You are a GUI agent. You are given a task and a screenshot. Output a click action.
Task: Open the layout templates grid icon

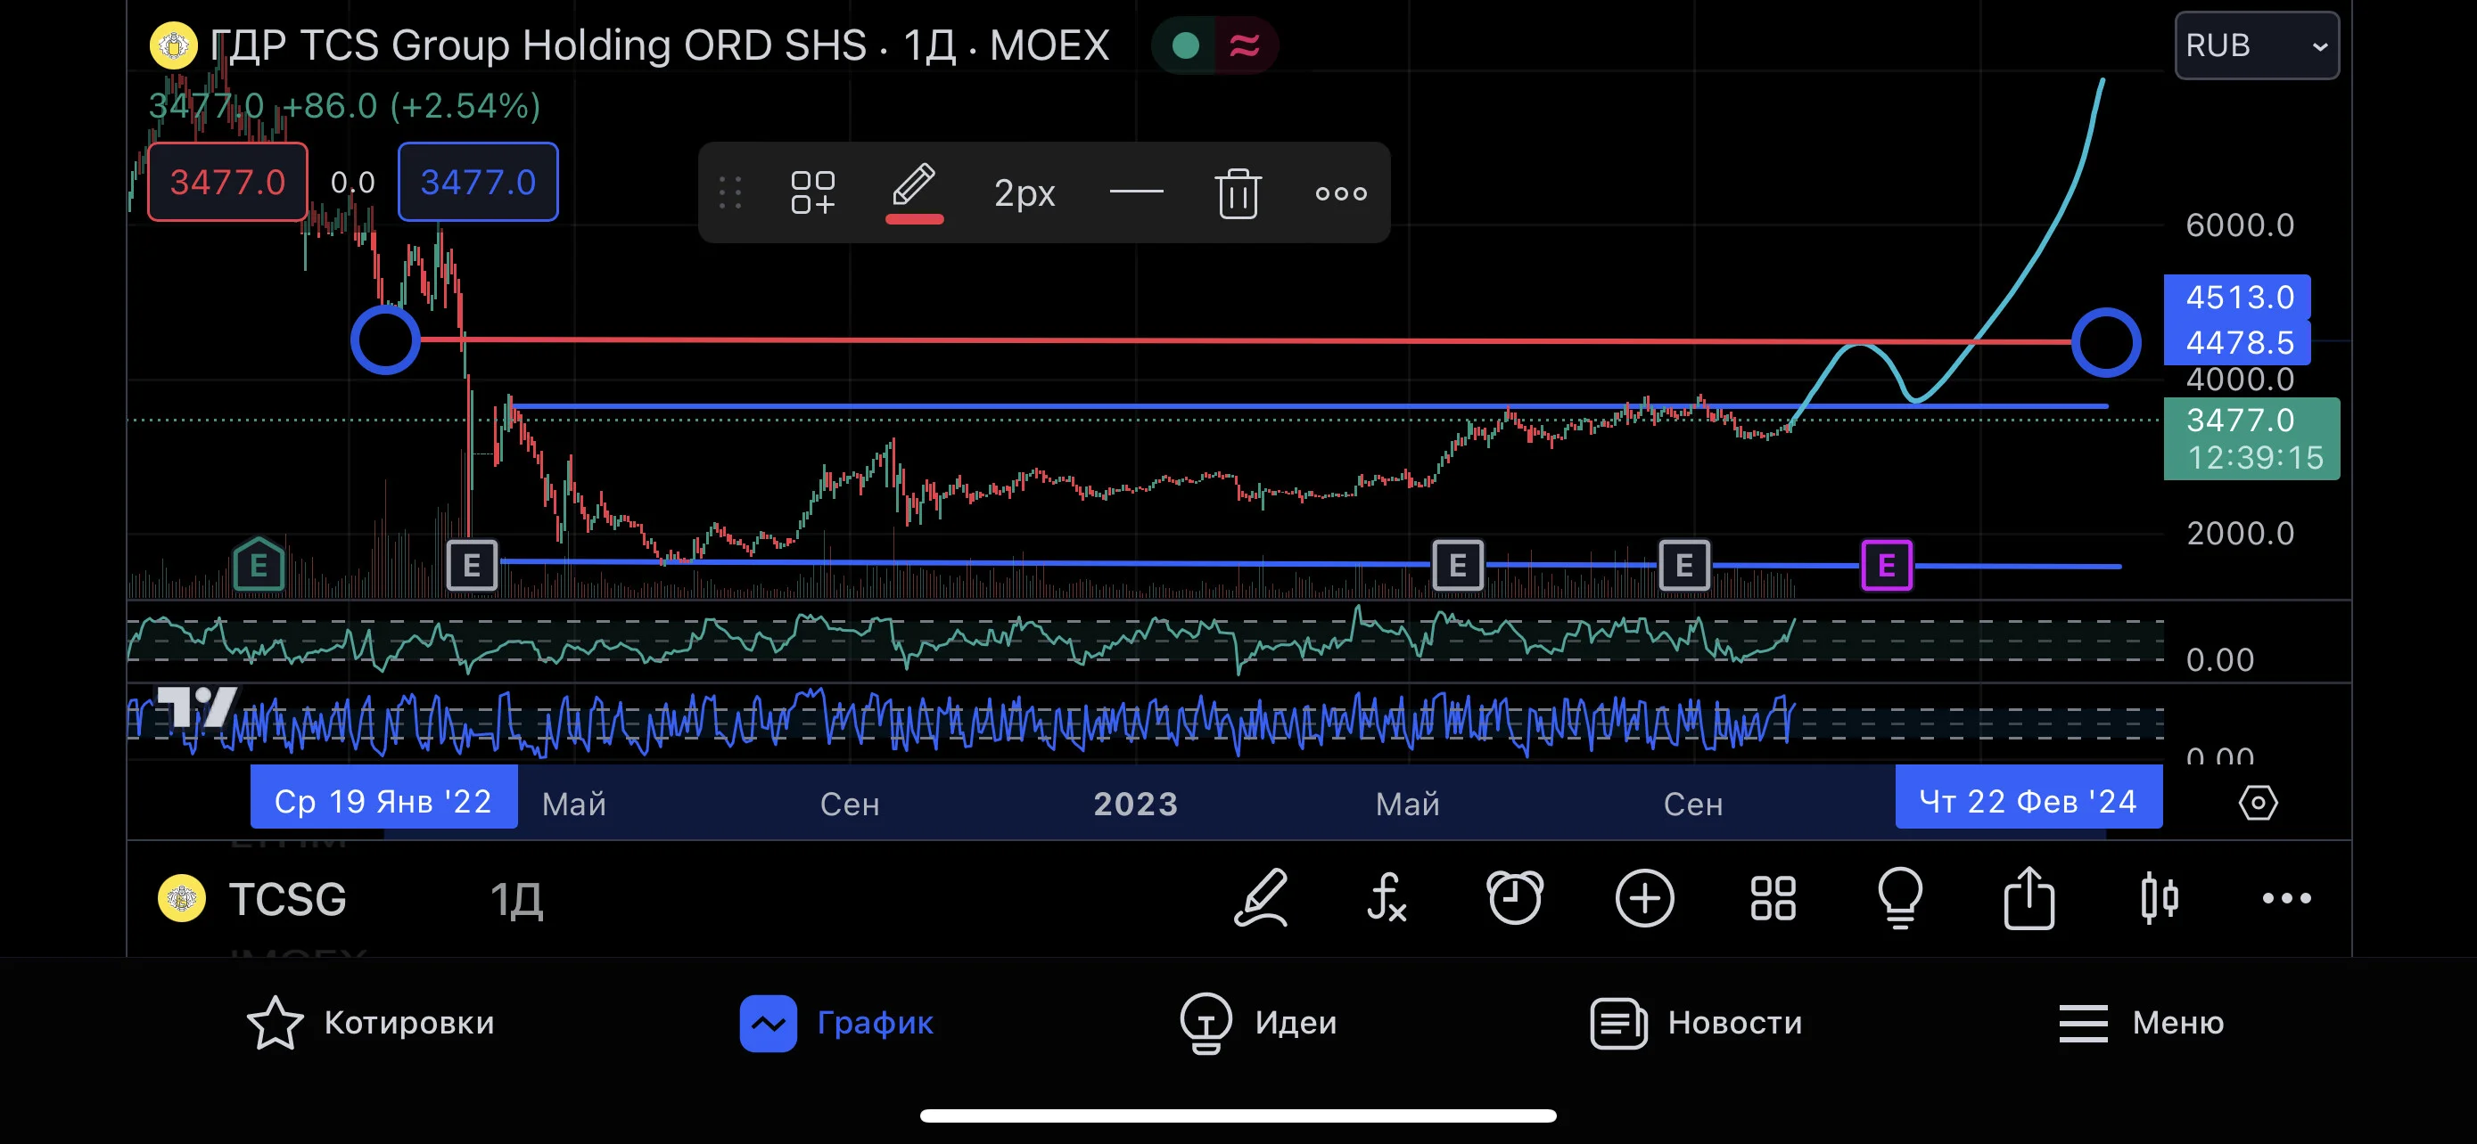tap(1773, 899)
